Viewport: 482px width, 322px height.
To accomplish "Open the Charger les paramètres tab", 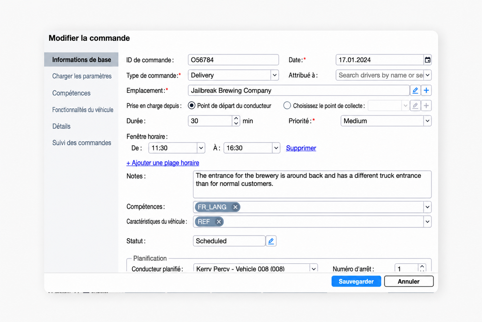I will tap(82, 76).
